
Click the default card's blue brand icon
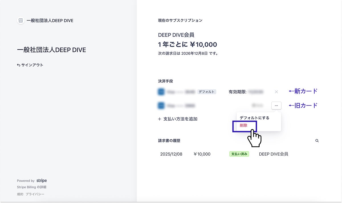161,92
